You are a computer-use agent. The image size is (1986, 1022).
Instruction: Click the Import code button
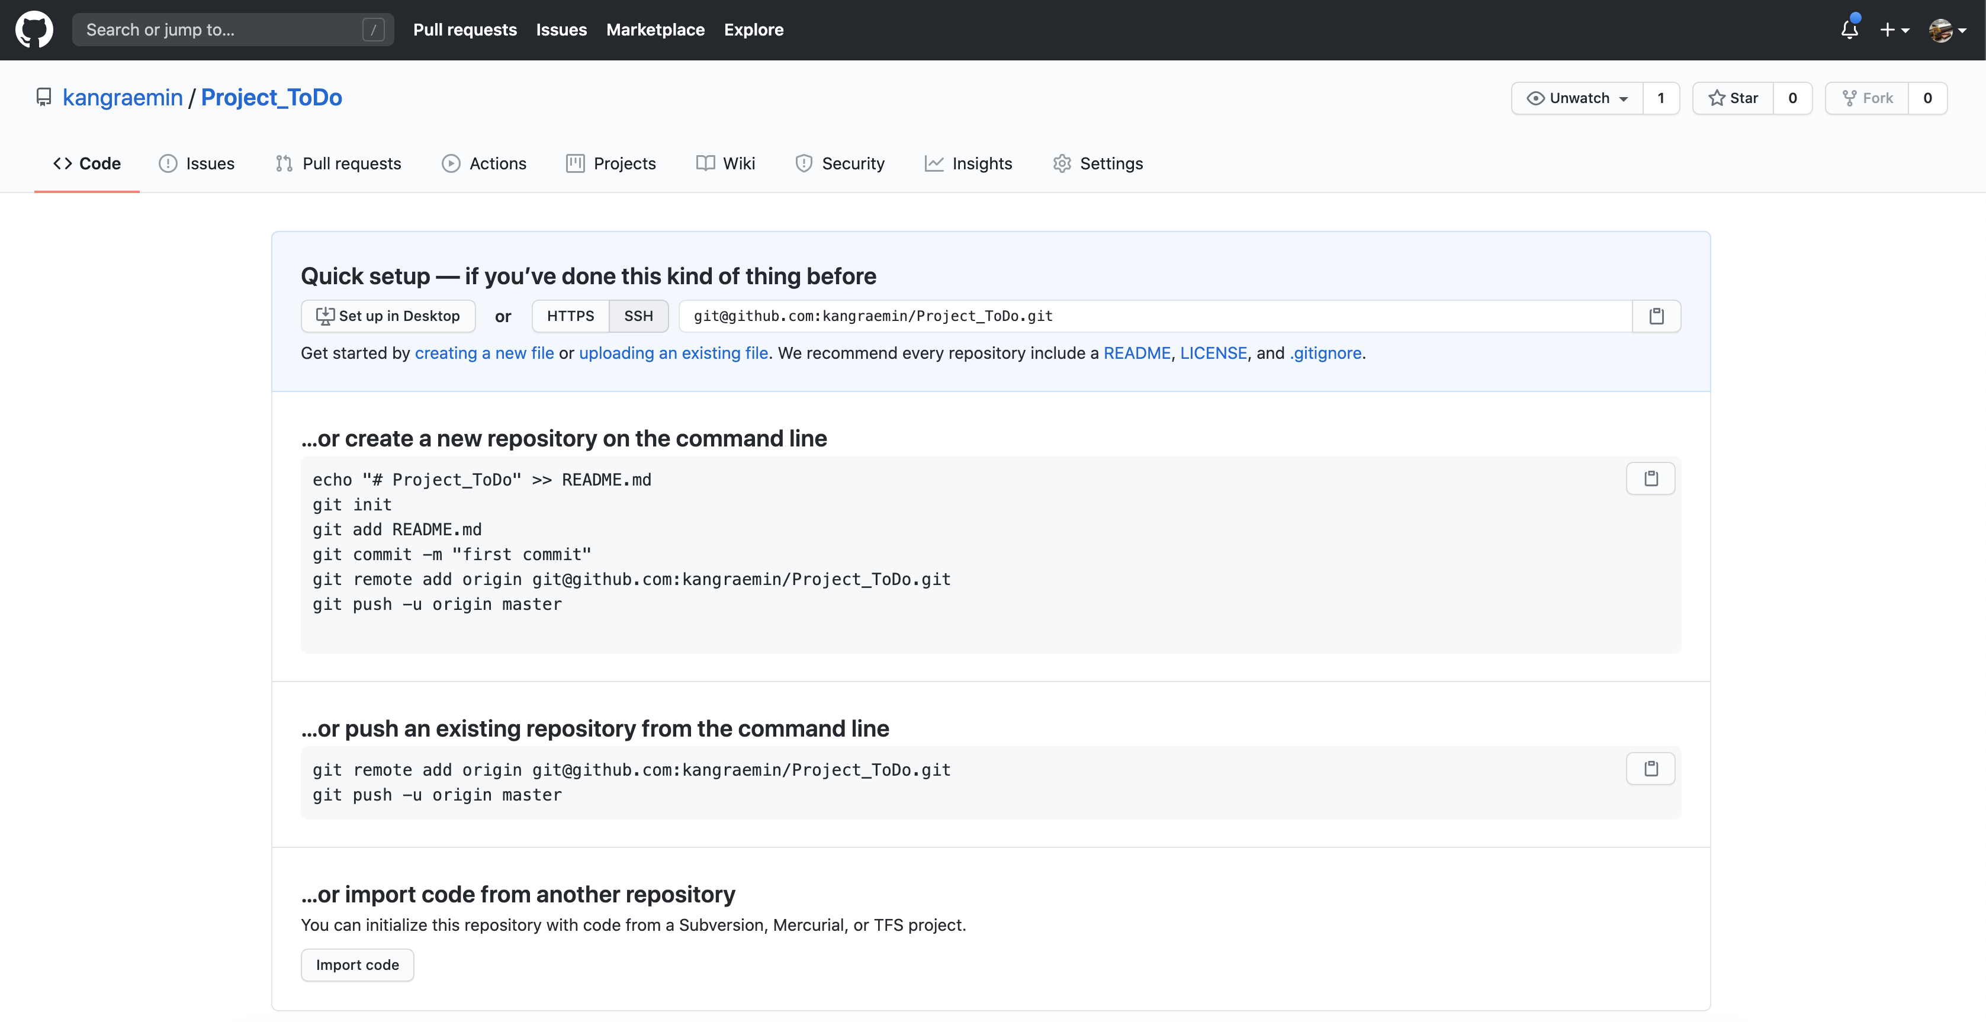pos(357,965)
